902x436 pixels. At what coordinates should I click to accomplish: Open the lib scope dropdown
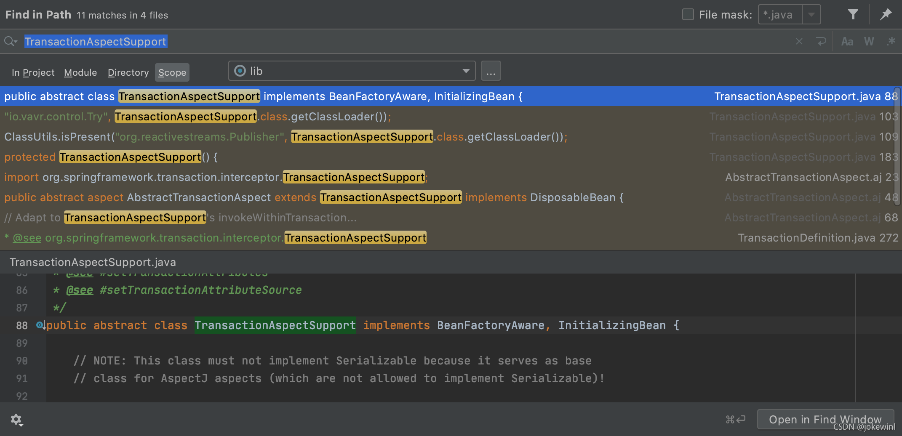[352, 71]
